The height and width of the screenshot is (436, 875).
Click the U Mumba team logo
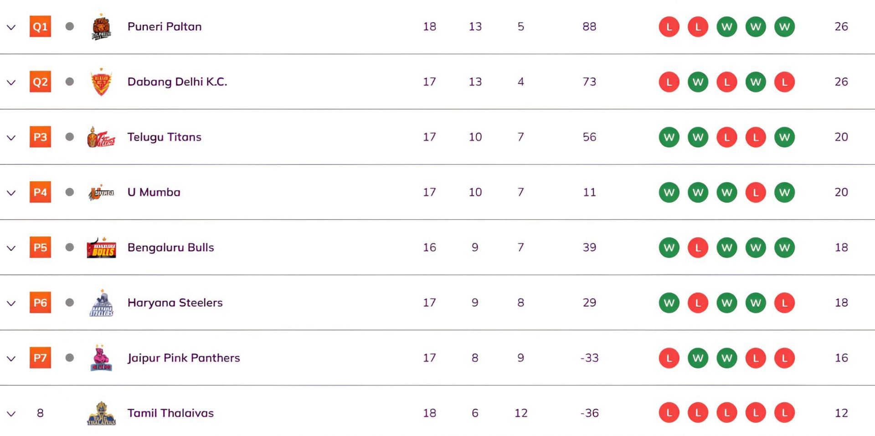pyautogui.click(x=101, y=193)
